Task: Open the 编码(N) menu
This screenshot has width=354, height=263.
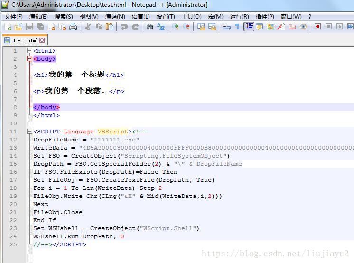Action: [x=115, y=17]
